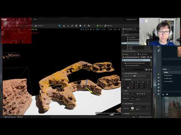Select the Outliner tab

tap(128, 29)
